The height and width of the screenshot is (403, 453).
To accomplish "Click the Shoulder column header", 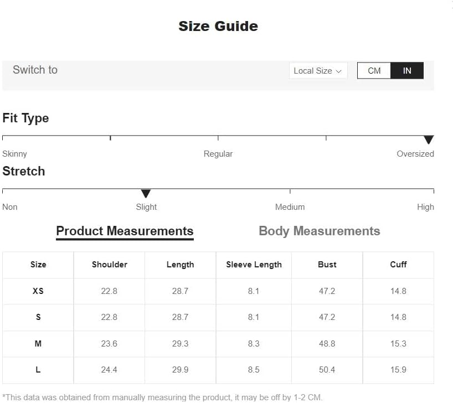I will point(110,265).
